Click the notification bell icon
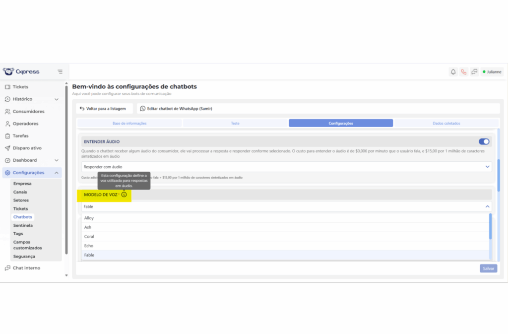 tap(453, 72)
